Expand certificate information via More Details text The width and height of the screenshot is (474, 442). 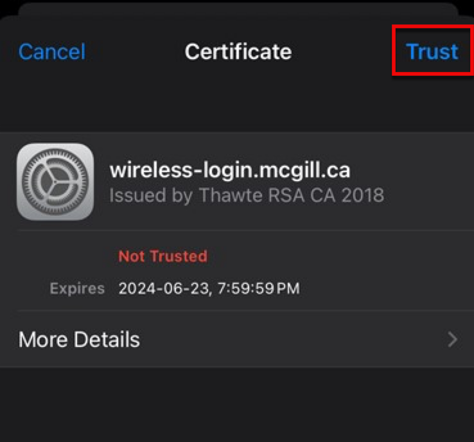(x=79, y=339)
